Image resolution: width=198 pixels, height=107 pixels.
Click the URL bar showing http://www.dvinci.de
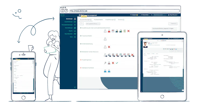click(124, 11)
